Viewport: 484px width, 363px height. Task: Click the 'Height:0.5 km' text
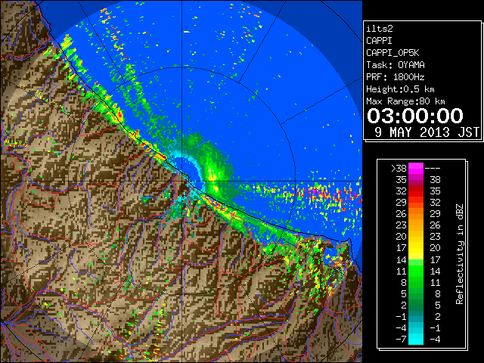(400, 89)
